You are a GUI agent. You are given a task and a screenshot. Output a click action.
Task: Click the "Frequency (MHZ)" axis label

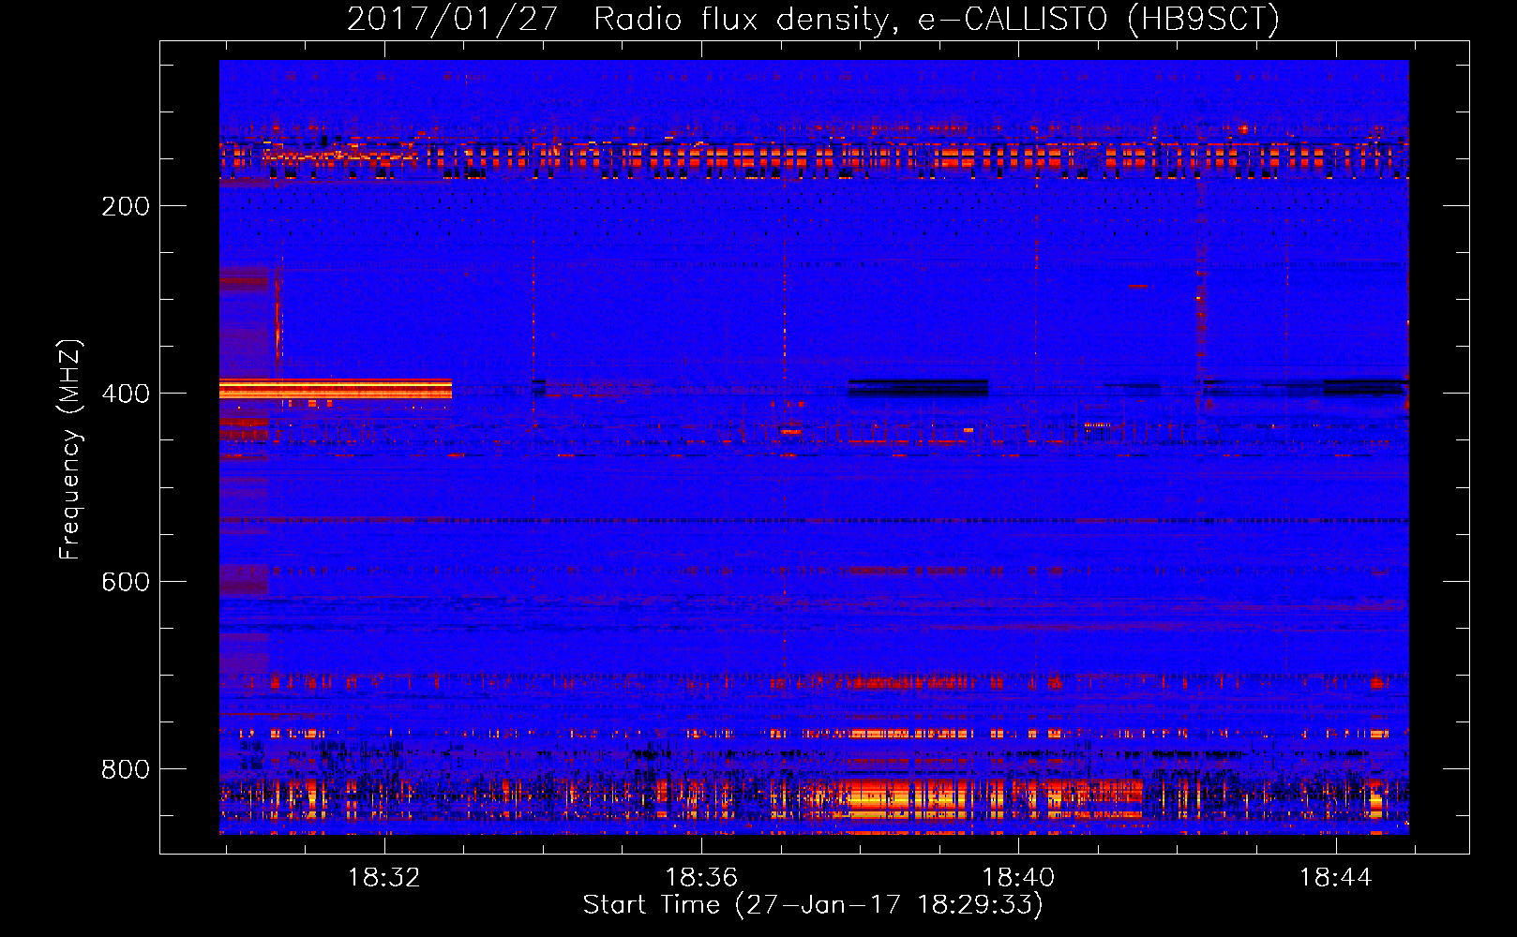click(x=69, y=449)
